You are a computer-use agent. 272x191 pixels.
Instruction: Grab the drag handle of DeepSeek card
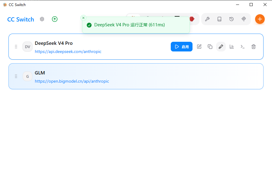click(x=16, y=47)
